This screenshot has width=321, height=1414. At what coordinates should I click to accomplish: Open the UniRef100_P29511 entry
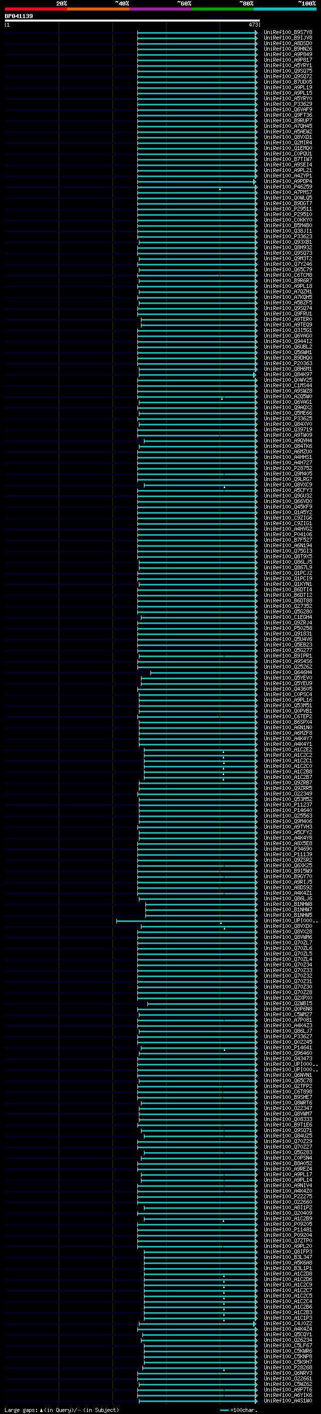coord(287,209)
